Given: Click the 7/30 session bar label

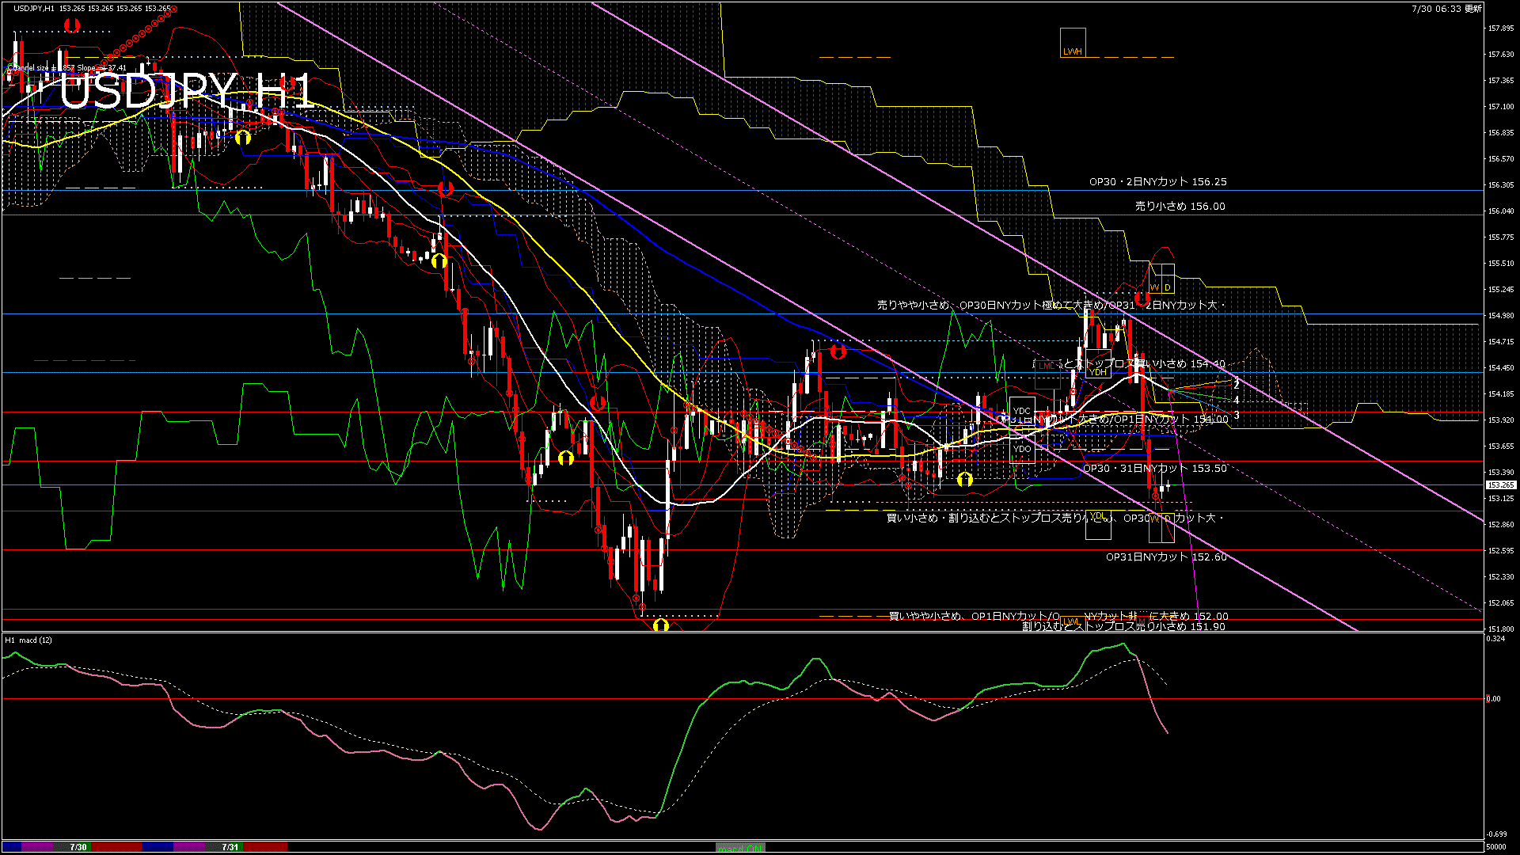Looking at the screenshot, I should coord(78,847).
